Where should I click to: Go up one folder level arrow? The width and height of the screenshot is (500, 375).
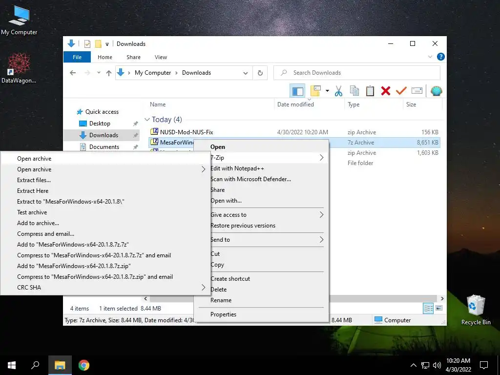pos(109,73)
